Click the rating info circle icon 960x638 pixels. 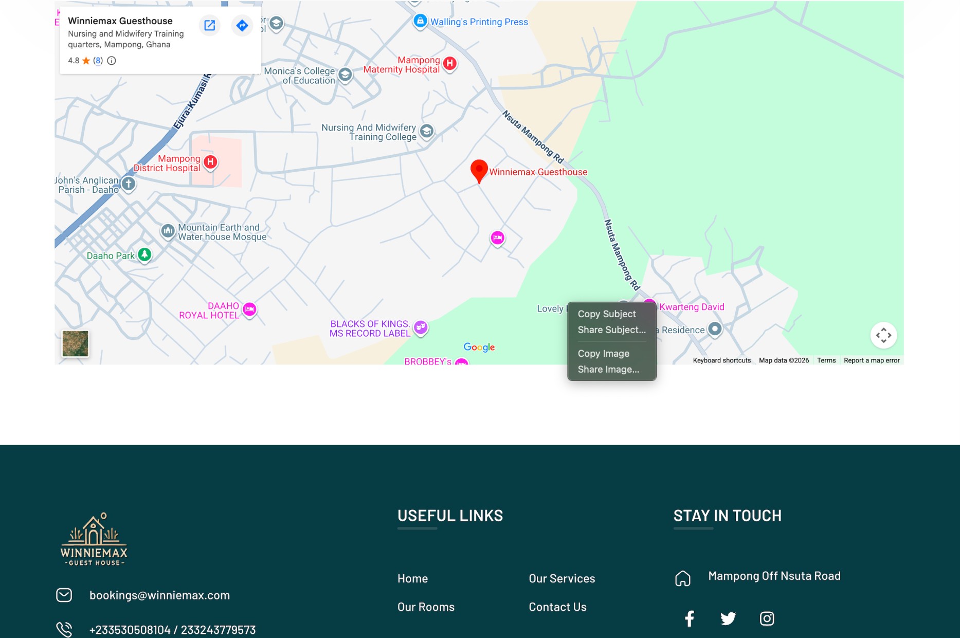click(x=112, y=61)
